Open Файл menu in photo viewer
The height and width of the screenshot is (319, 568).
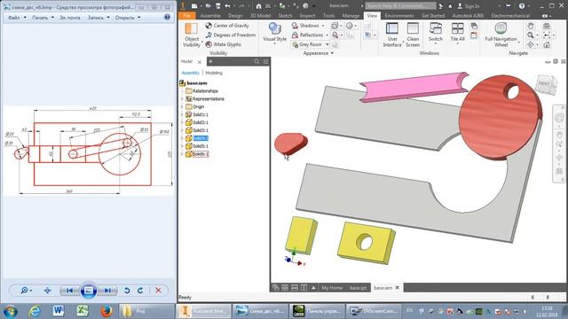17,18
